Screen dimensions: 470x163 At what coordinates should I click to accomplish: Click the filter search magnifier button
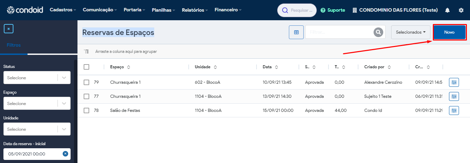pyautogui.click(x=378, y=32)
